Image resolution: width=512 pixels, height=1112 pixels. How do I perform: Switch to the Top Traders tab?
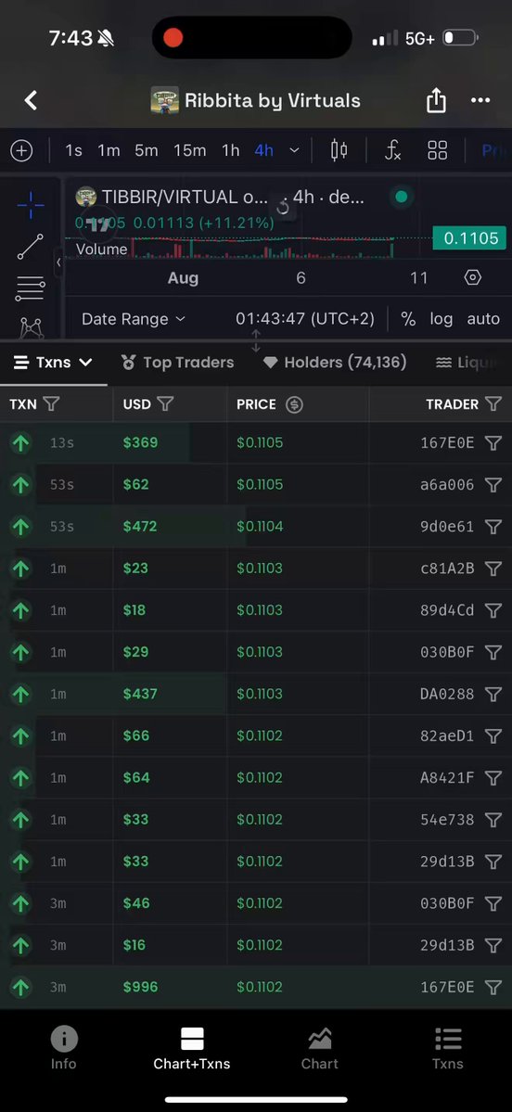(177, 363)
